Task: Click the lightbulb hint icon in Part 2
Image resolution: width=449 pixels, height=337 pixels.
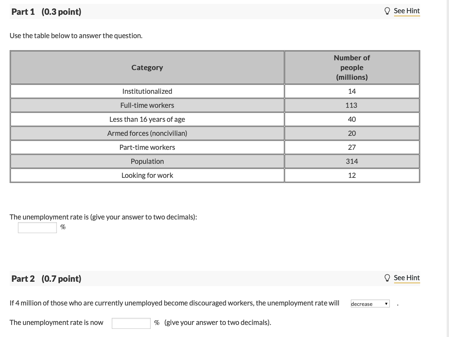Action: click(387, 278)
